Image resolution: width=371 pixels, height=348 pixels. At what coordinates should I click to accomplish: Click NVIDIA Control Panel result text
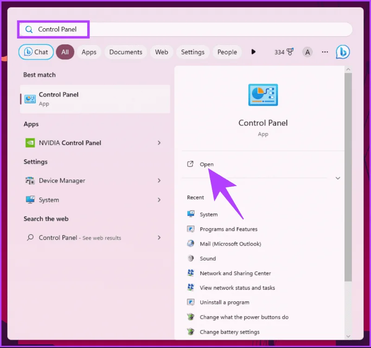(x=70, y=143)
